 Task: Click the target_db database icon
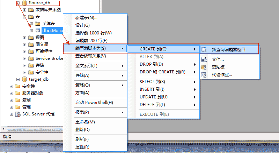[24, 79]
